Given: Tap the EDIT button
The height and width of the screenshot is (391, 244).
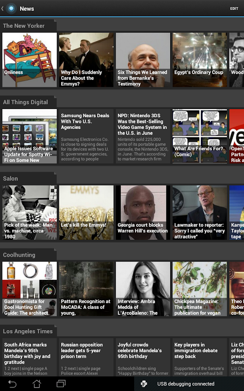Looking at the screenshot, I should pos(234,9).
